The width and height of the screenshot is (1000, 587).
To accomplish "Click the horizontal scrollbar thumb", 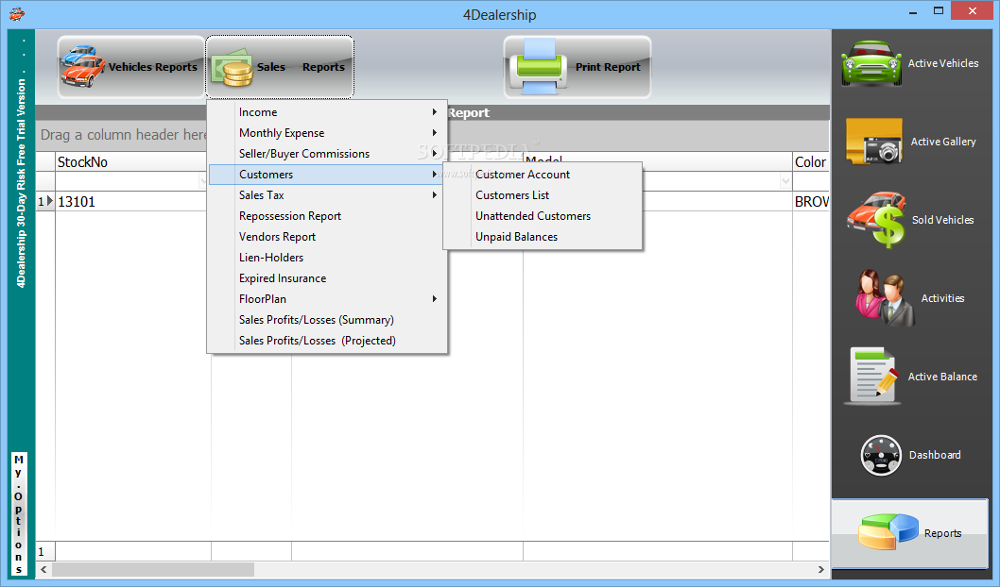I will [x=153, y=569].
